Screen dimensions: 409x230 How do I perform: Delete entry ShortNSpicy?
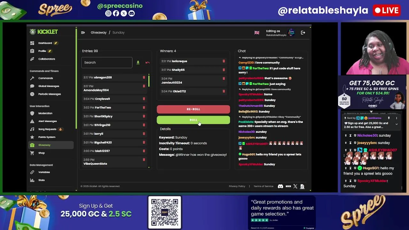[x=144, y=116]
